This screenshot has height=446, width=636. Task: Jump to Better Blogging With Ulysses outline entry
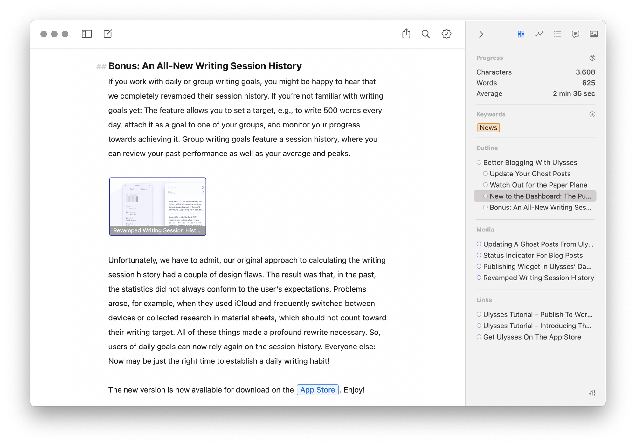tap(530, 162)
